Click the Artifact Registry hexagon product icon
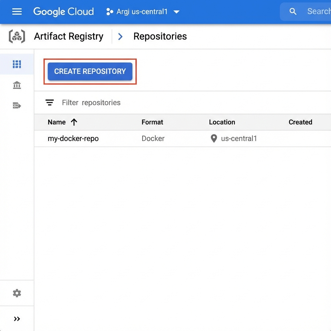The image size is (331, 331). click(17, 36)
